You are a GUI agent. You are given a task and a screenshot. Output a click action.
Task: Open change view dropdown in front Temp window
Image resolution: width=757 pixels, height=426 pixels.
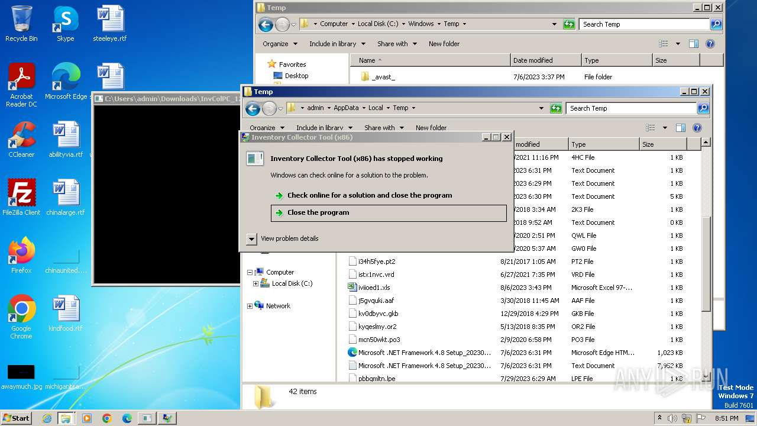[x=665, y=128]
